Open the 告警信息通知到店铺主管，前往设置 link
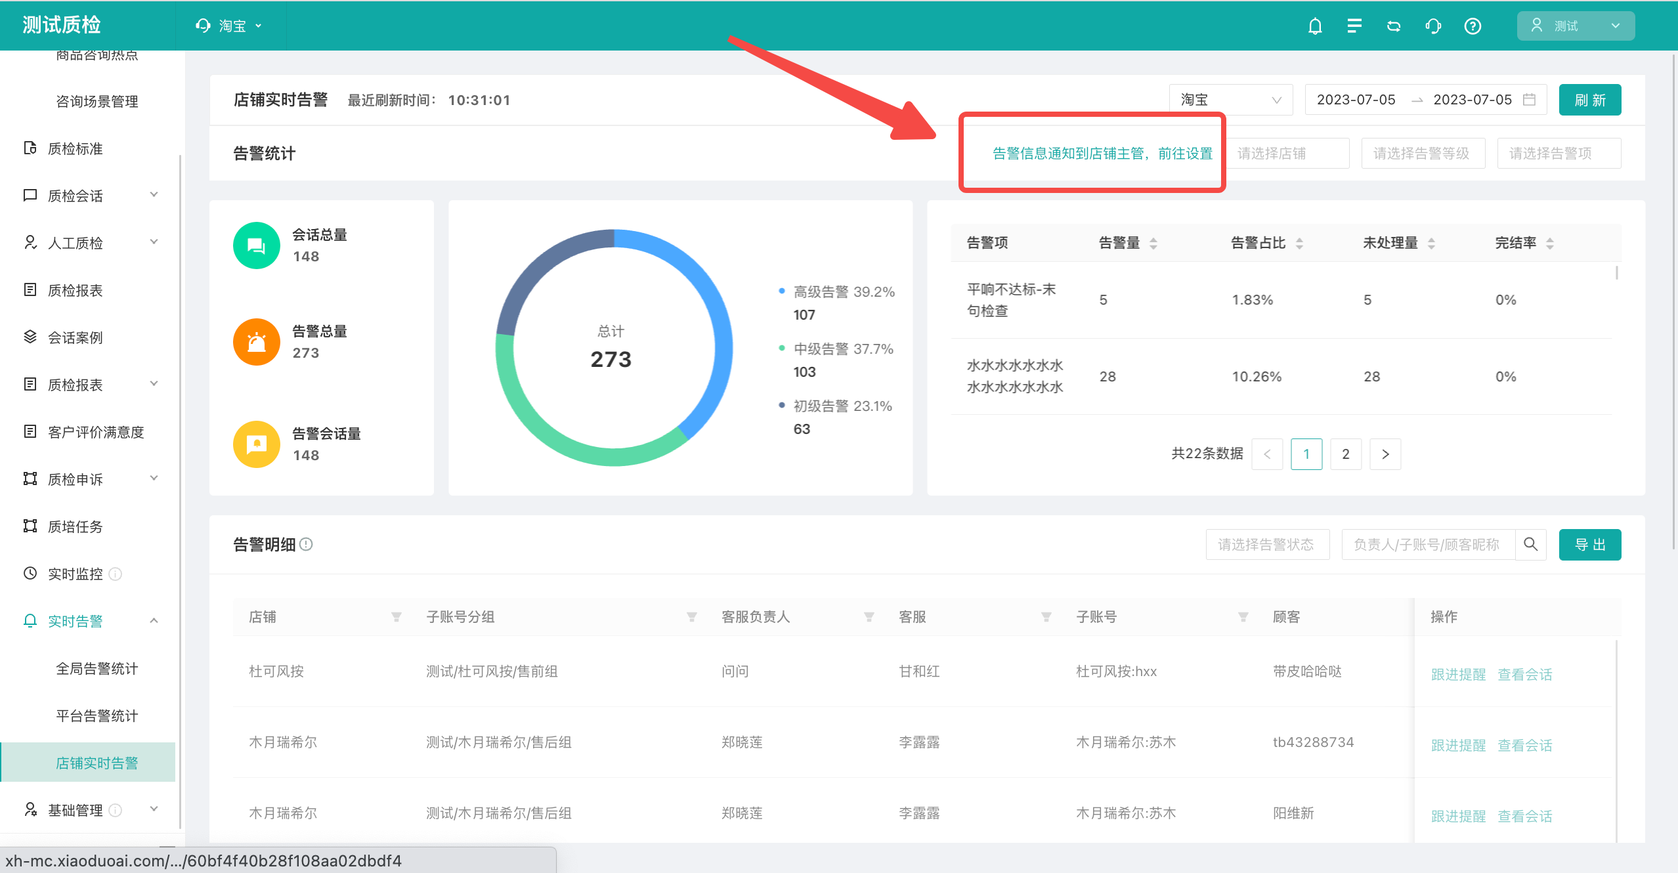The image size is (1678, 873). tap(1102, 154)
